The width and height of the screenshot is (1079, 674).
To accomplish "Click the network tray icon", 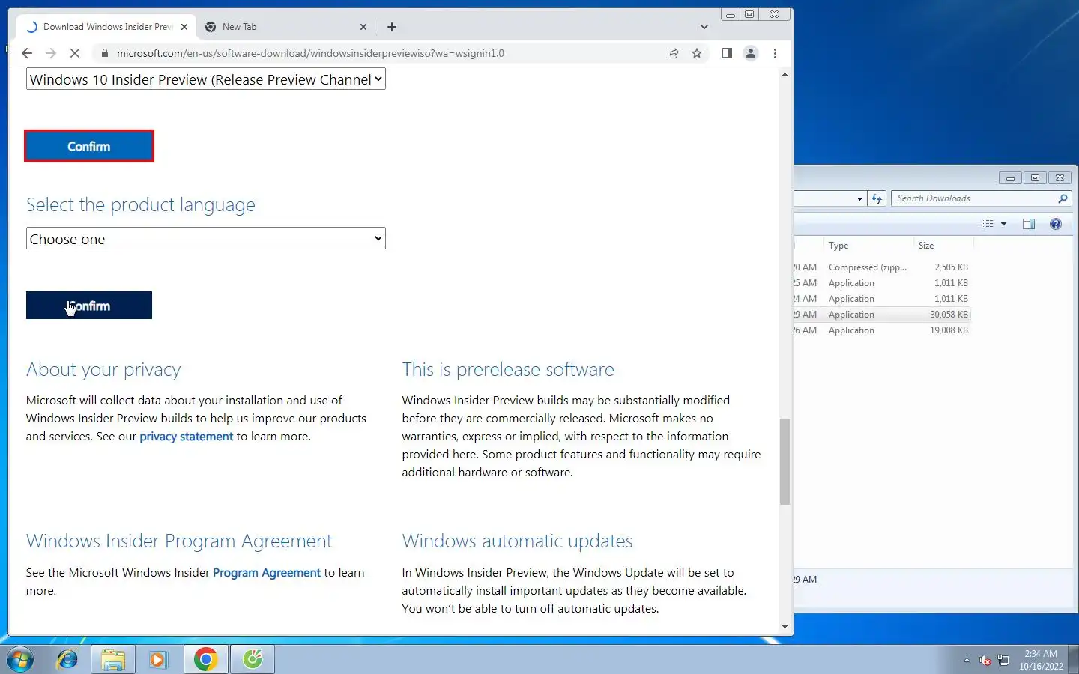I will coord(1003,661).
